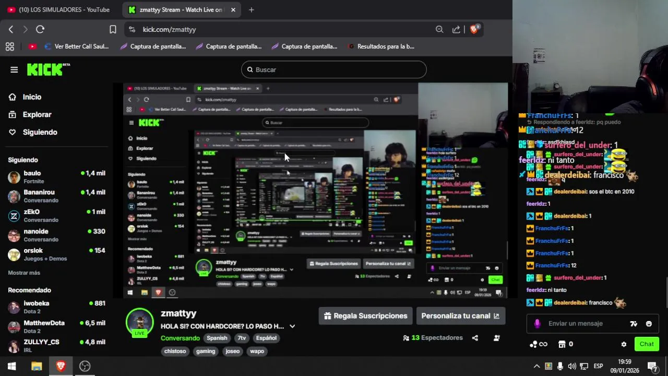Open recommended channel ZULLYY_CS

tap(56, 346)
